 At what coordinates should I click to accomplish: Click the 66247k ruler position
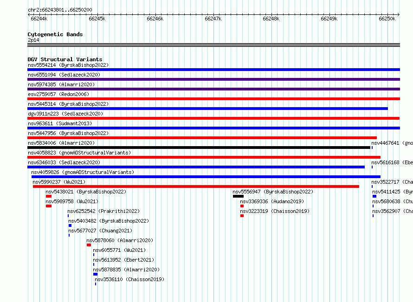pos(213,19)
